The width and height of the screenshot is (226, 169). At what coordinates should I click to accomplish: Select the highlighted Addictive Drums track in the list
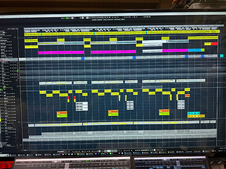9,59
